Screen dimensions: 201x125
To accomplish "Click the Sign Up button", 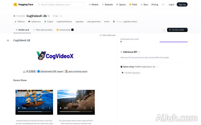I will point(182,5).
